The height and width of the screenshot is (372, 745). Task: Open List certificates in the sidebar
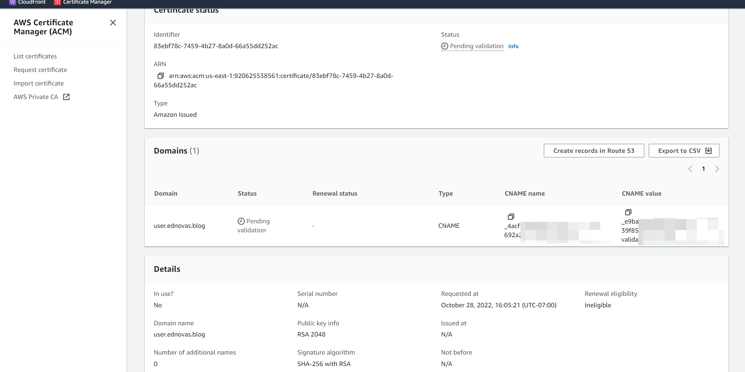(x=35, y=56)
